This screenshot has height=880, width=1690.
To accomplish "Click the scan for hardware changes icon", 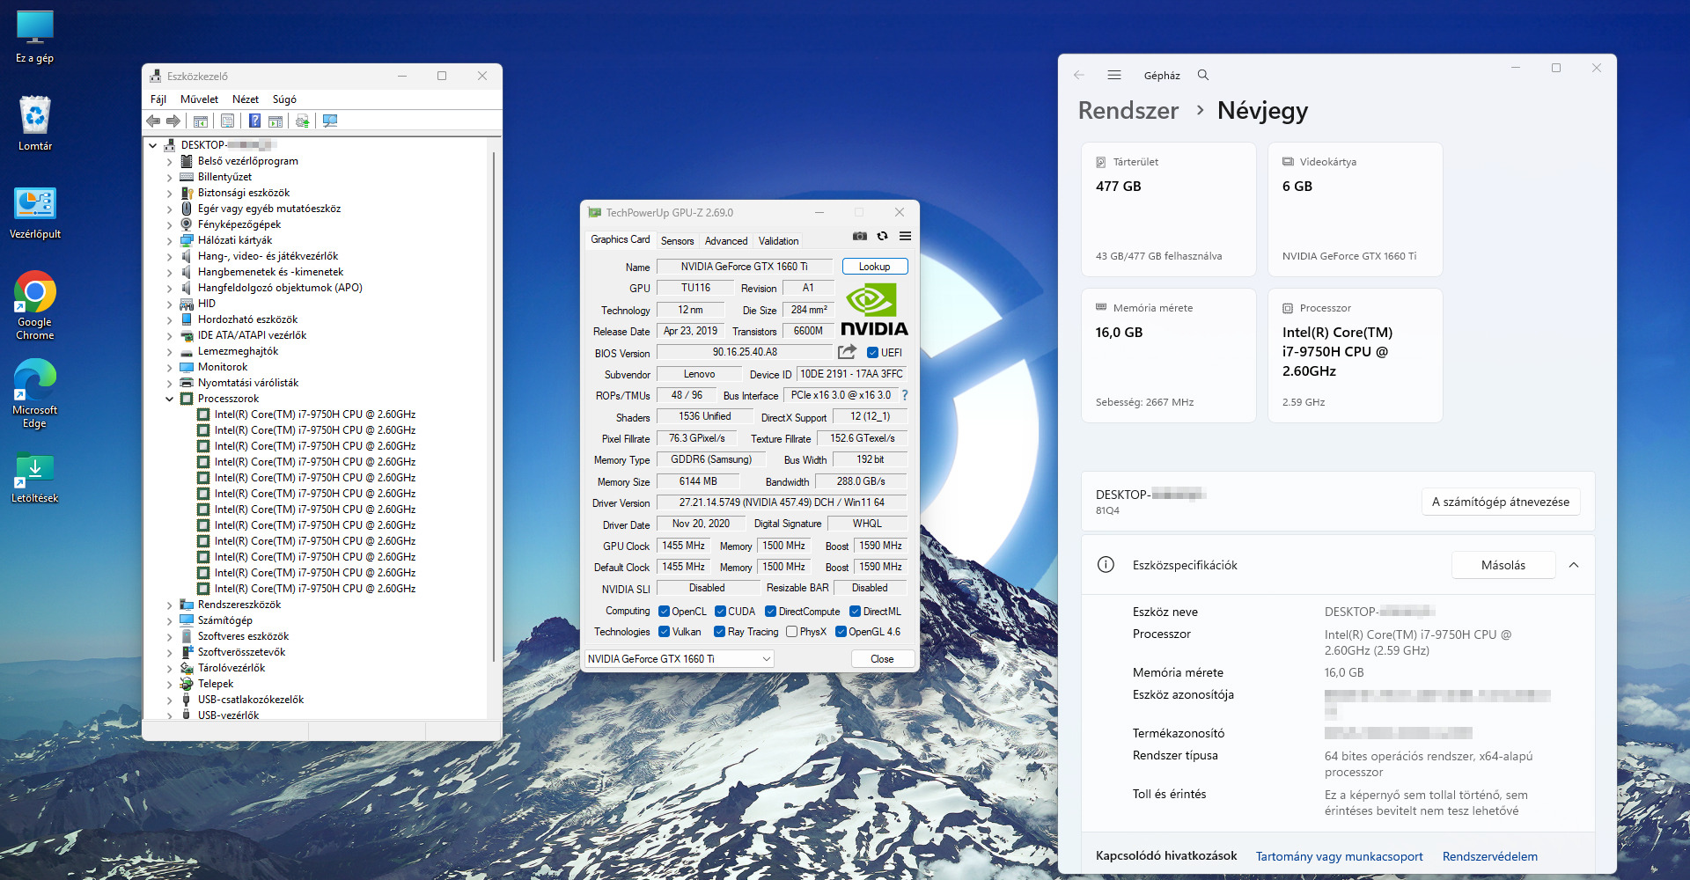I will 330,121.
